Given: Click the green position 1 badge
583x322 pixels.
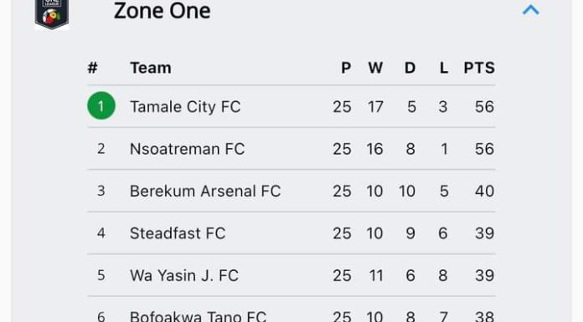Looking at the screenshot, I should tap(101, 106).
